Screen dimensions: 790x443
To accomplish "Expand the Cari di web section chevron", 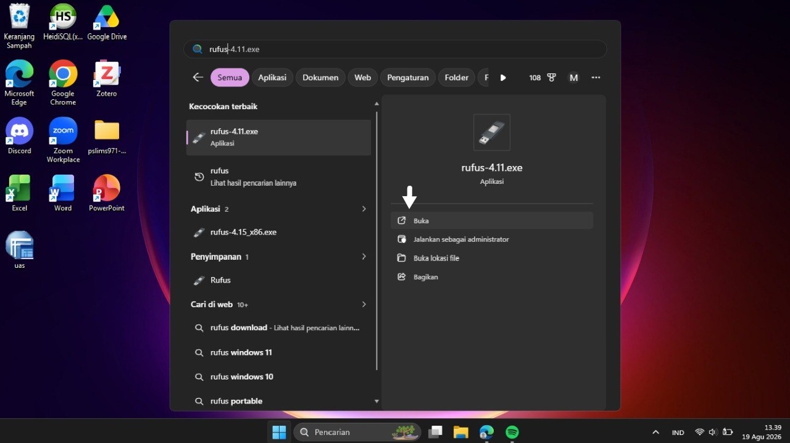I will pos(364,304).
